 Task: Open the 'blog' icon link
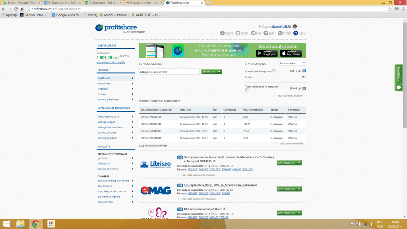(253, 33)
